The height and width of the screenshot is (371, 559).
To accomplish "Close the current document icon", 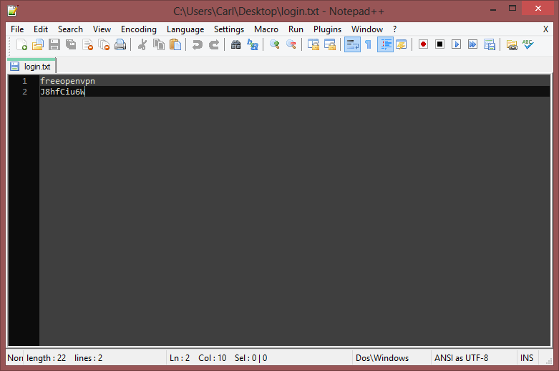I will 88,44.
